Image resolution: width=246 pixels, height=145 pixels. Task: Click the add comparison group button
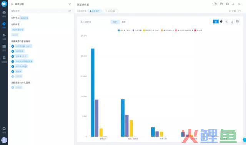[111, 11]
